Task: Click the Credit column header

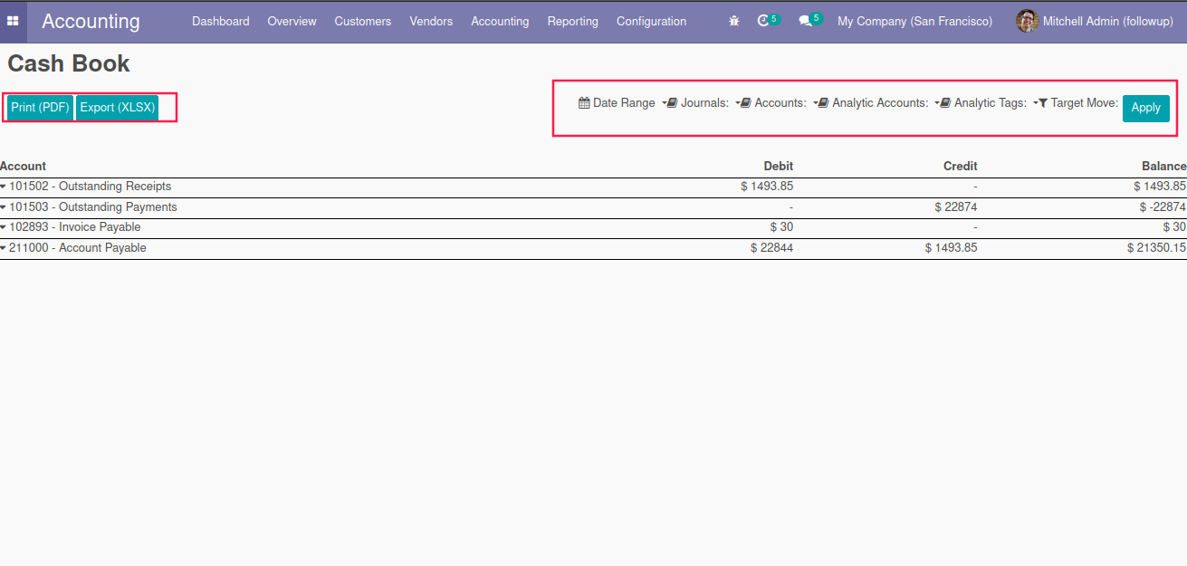Action: tap(961, 167)
